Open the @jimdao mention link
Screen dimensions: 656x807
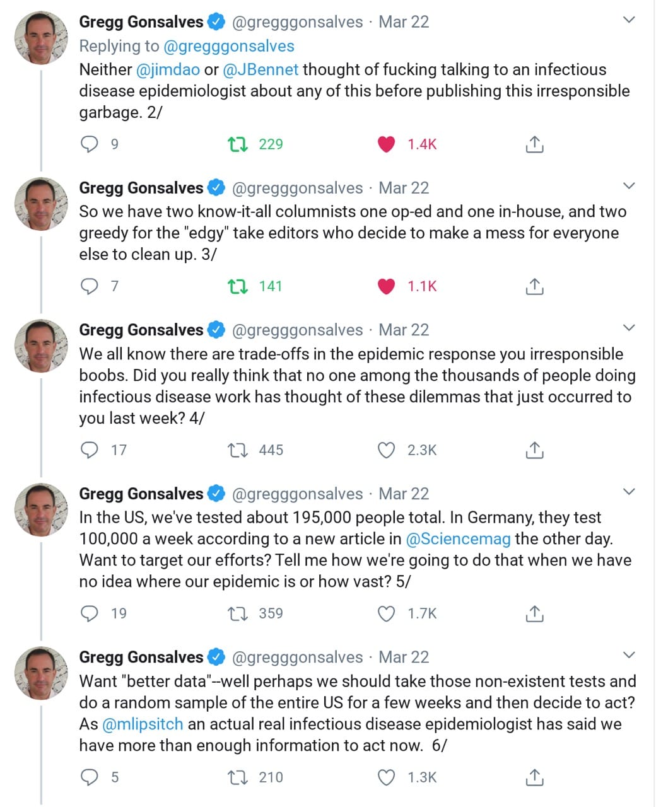[168, 69]
